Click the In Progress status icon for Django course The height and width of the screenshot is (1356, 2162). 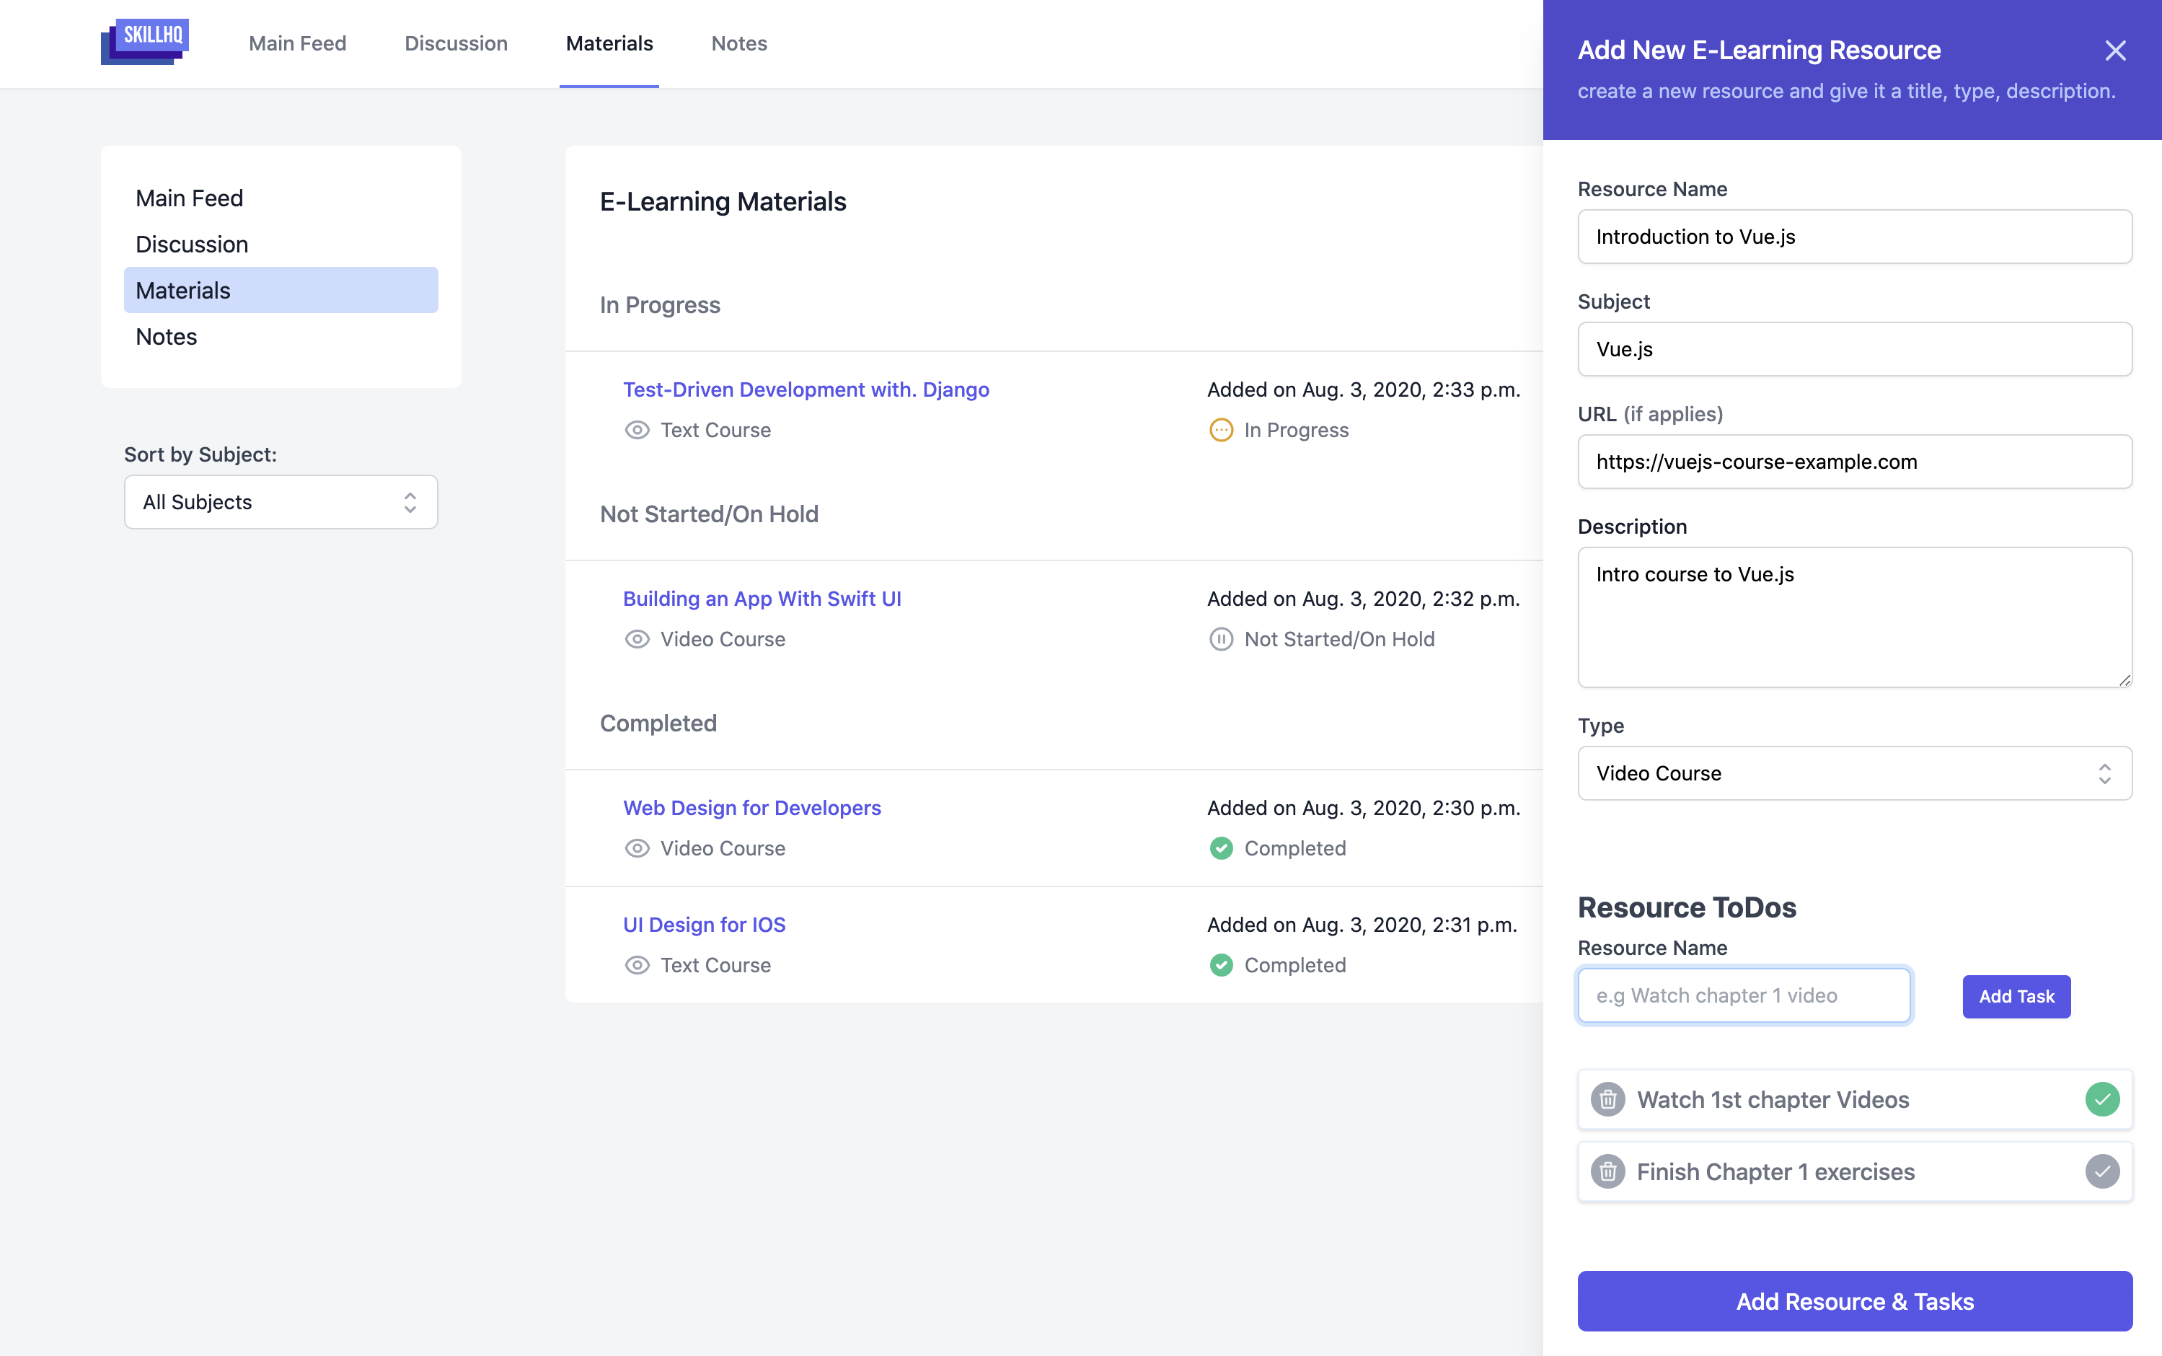[x=1220, y=431]
